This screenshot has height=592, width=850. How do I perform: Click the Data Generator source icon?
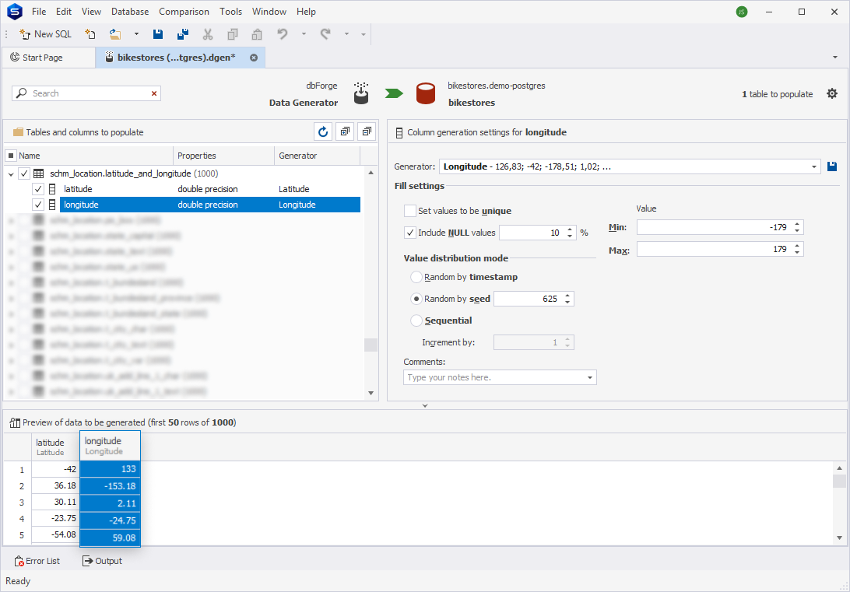tap(361, 93)
